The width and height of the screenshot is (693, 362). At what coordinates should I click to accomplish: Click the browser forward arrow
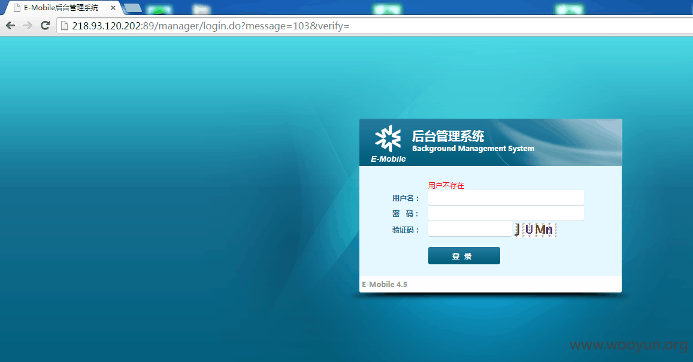coord(28,26)
